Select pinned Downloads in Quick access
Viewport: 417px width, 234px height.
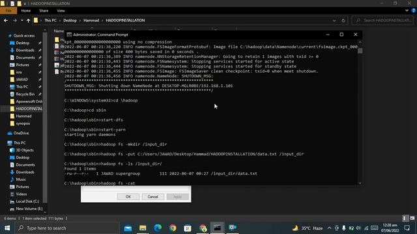click(x=25, y=50)
